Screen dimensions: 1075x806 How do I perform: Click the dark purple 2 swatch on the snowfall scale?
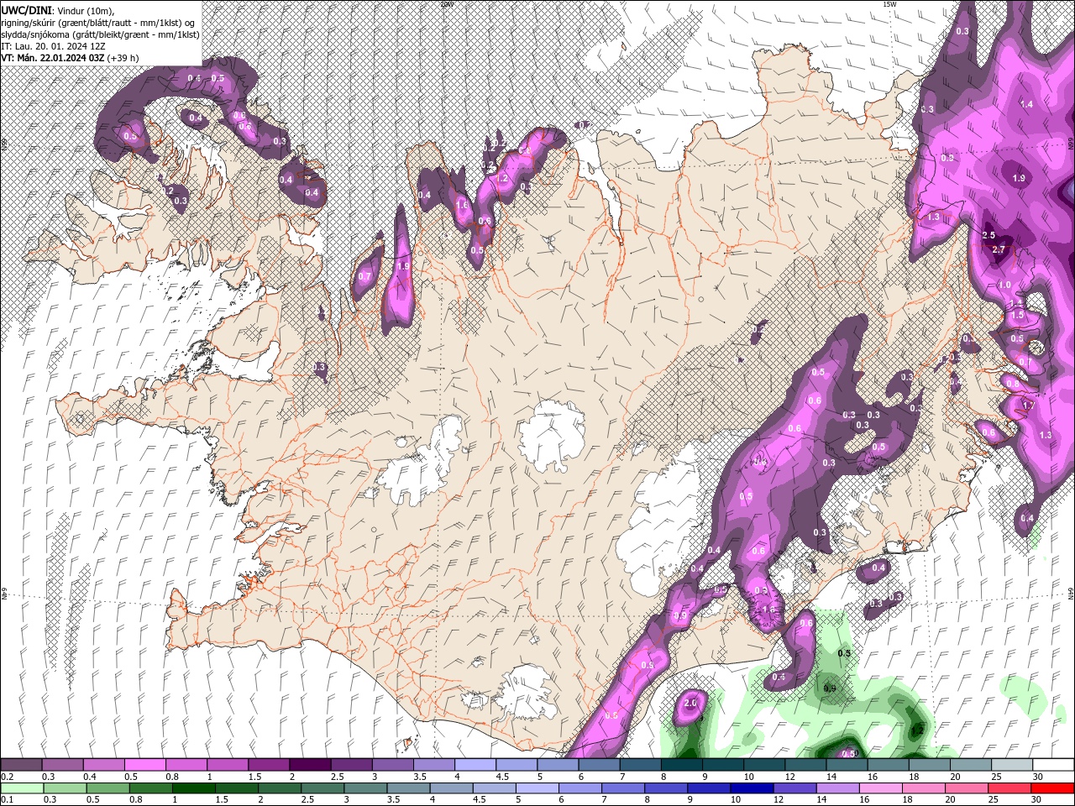coord(310,765)
